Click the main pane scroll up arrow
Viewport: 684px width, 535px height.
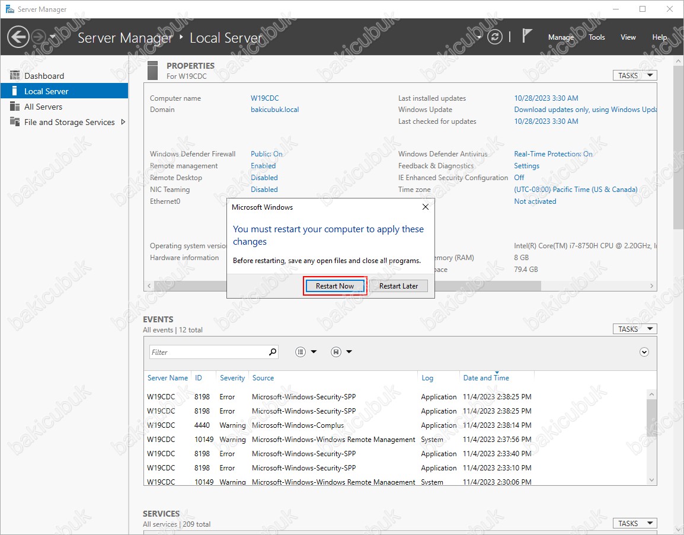678,61
